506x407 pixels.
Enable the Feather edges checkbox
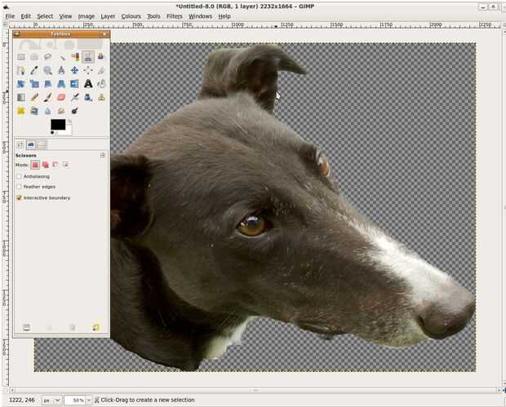[19, 187]
